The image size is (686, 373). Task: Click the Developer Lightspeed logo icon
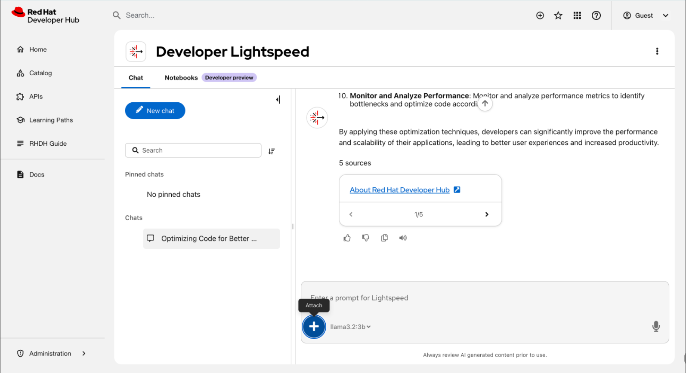[x=136, y=52]
